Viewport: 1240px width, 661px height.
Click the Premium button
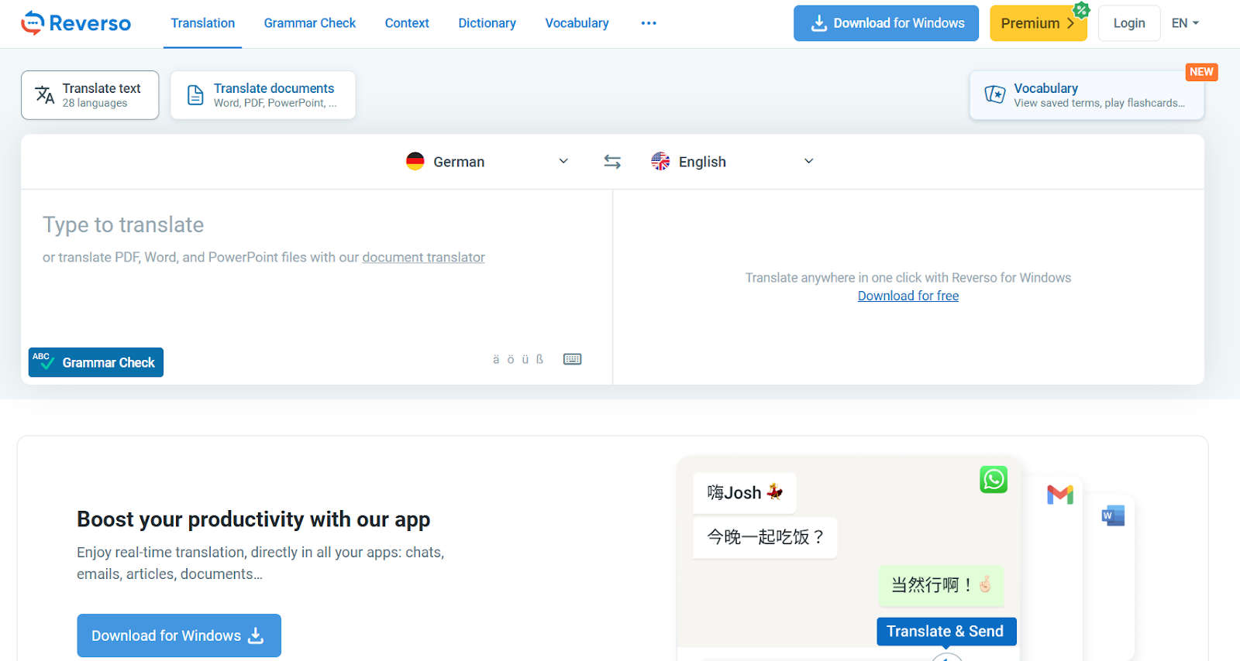coord(1038,23)
